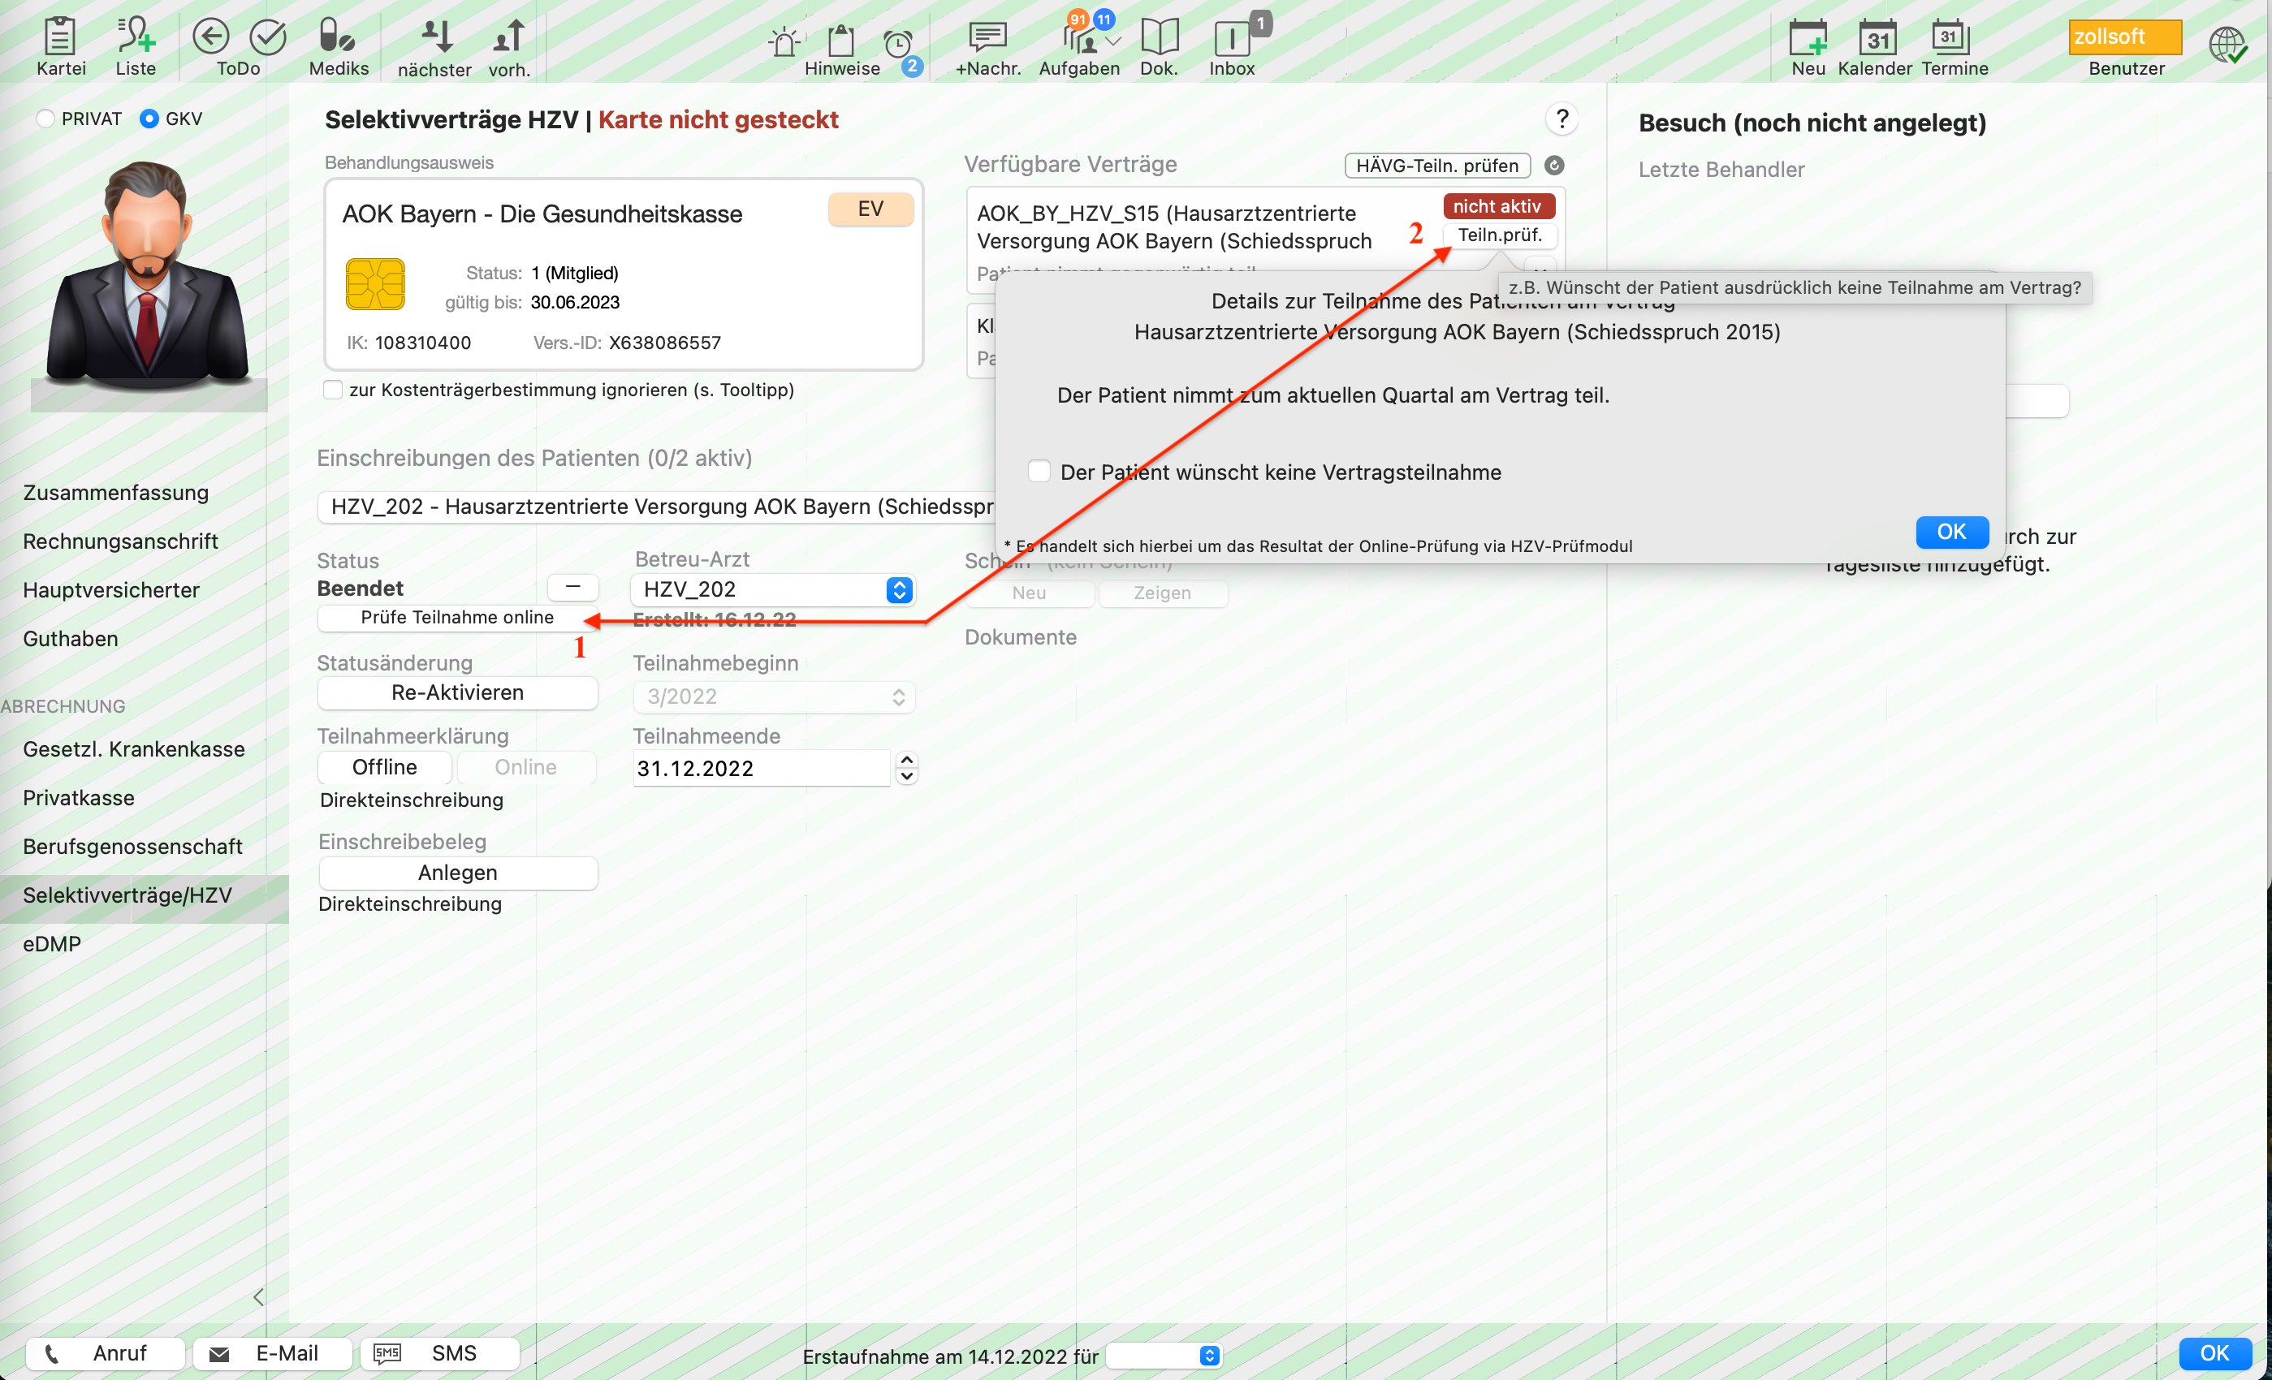2272x1380 pixels.
Task: Open Berufsgenossenschaft section
Action: click(133, 846)
